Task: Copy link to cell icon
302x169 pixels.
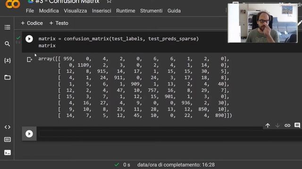Action: point(287,125)
